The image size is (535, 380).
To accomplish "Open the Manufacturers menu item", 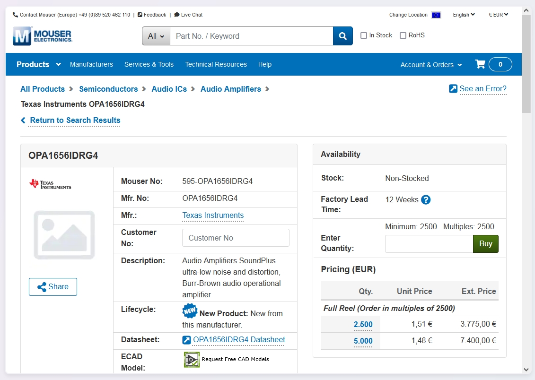I will pos(91,64).
